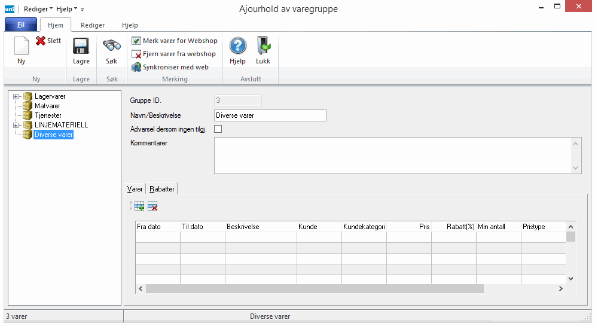Save with the Lagre floppy disk icon
Image resolution: width=595 pixels, height=326 pixels.
[x=81, y=47]
